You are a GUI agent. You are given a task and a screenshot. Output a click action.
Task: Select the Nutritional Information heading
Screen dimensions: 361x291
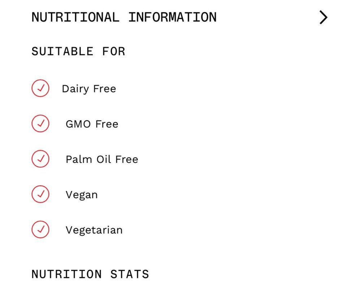(123, 17)
